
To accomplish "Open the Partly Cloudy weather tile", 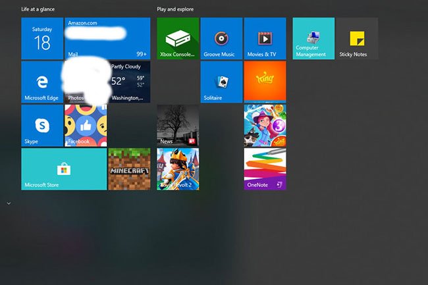I will click(x=129, y=82).
